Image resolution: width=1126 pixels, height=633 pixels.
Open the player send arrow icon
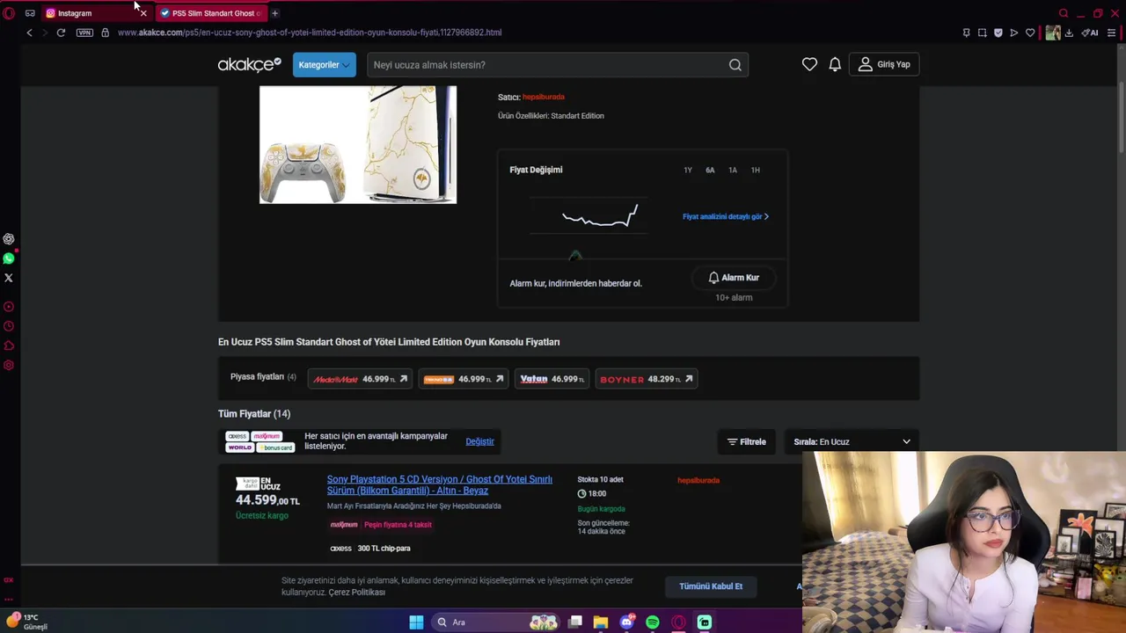(x=1013, y=33)
